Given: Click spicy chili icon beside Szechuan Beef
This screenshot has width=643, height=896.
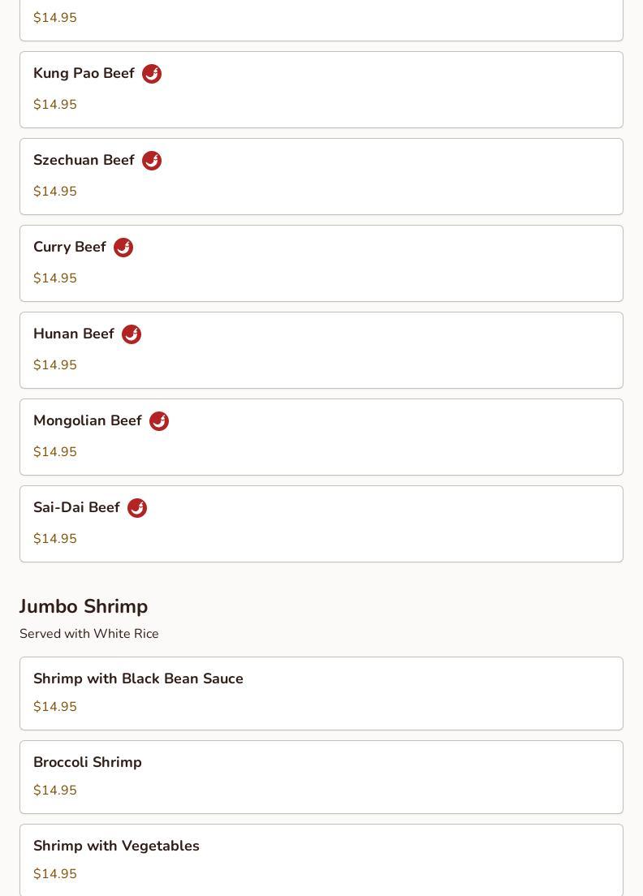Looking at the screenshot, I should (x=152, y=161).
